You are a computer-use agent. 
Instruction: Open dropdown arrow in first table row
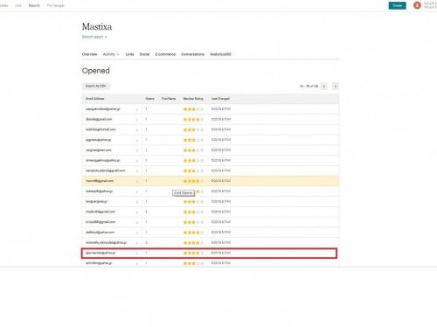[x=137, y=109]
